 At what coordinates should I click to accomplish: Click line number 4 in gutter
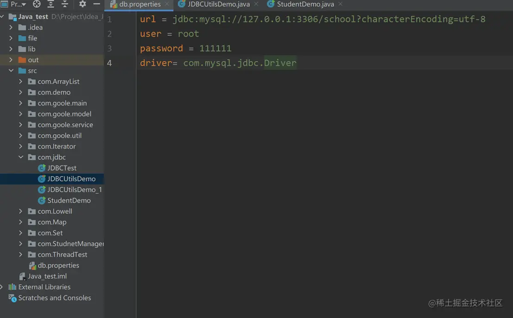tap(109, 63)
